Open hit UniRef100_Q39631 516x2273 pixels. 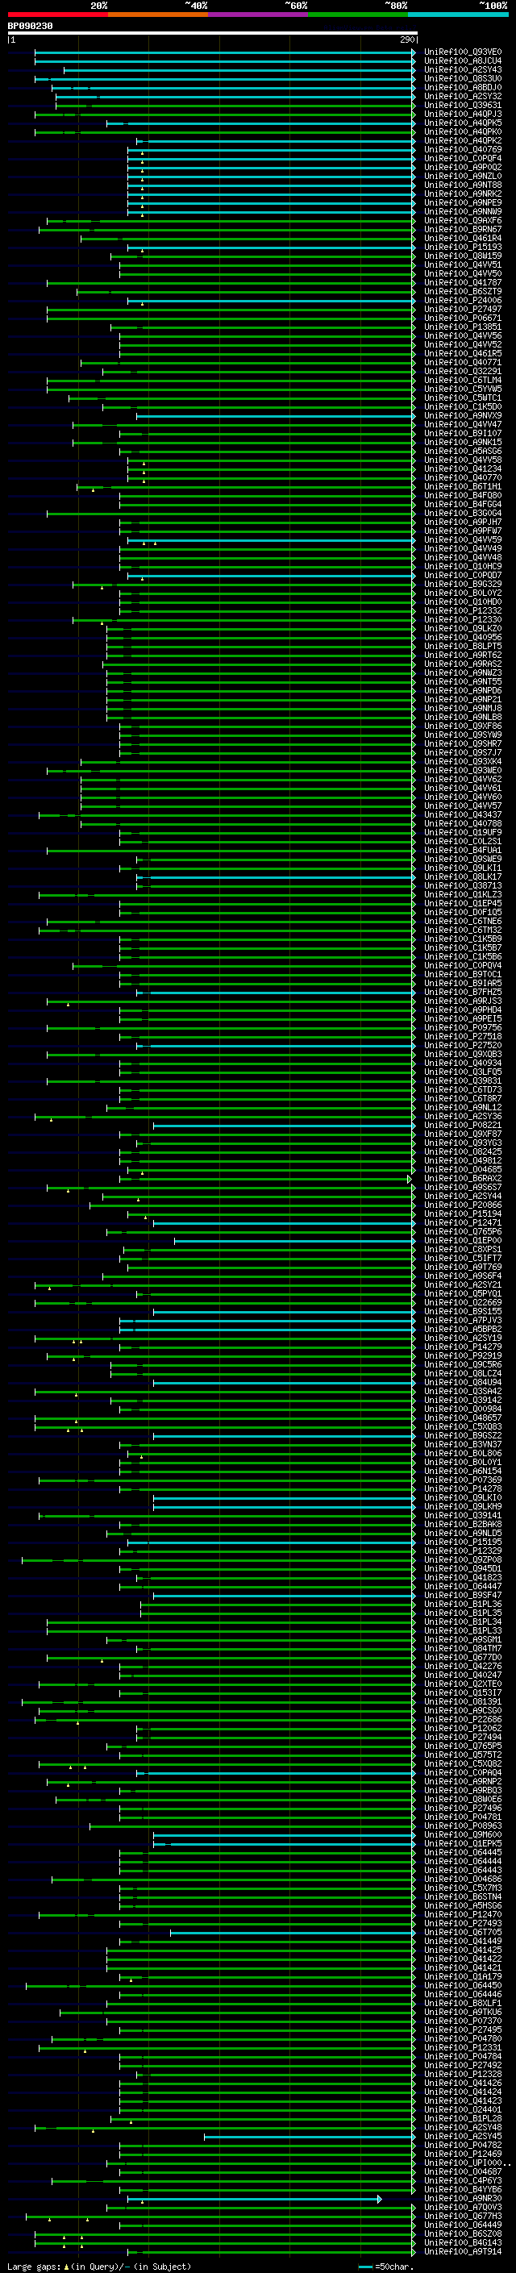[462, 105]
